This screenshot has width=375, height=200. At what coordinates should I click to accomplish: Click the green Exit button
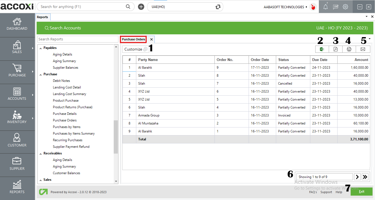pos(361,191)
